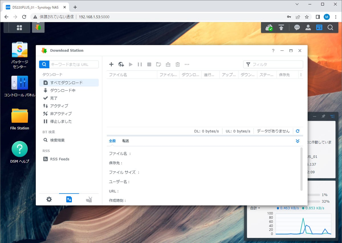Click the filter input field
The image size is (342, 243).
coord(273,65)
